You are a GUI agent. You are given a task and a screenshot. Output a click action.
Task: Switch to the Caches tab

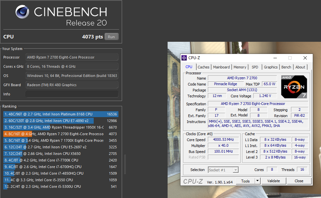(204, 67)
